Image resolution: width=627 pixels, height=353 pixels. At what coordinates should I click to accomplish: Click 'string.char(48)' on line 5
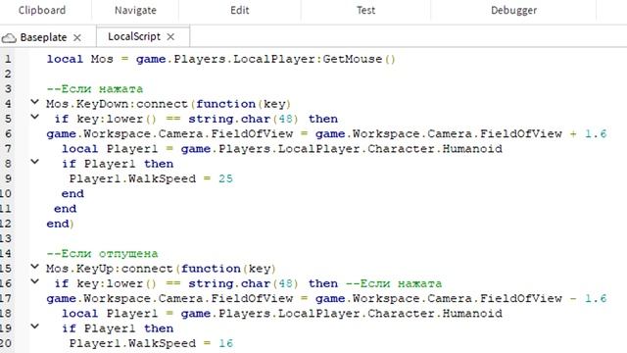243,119
